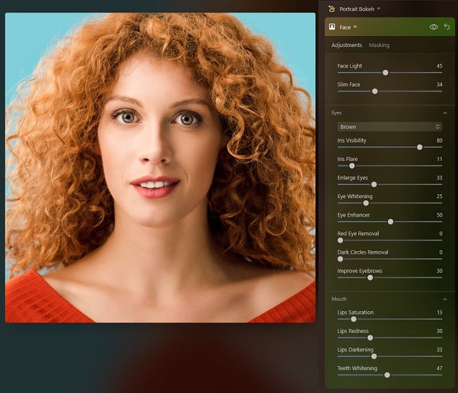Screen dimensions: 458x393
Task: Click the Red Eye Removal slider handle
Action: 340,240
